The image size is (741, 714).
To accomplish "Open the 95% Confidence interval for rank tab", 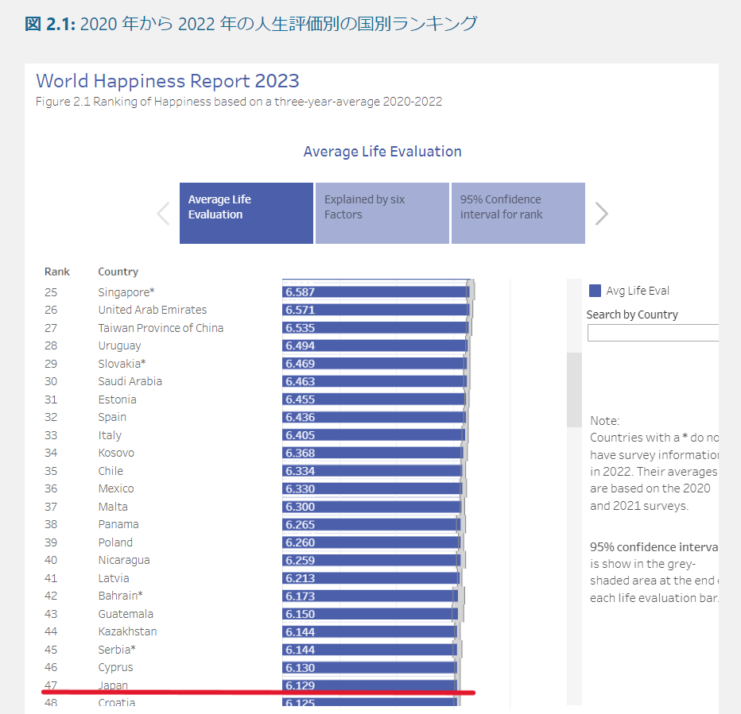I will click(518, 213).
